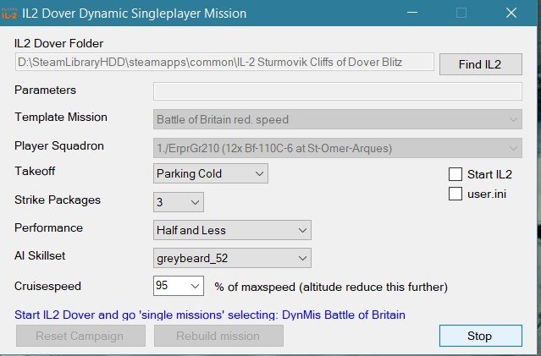
Task: Click the IL2 Dover Folder path field
Action: point(224,62)
